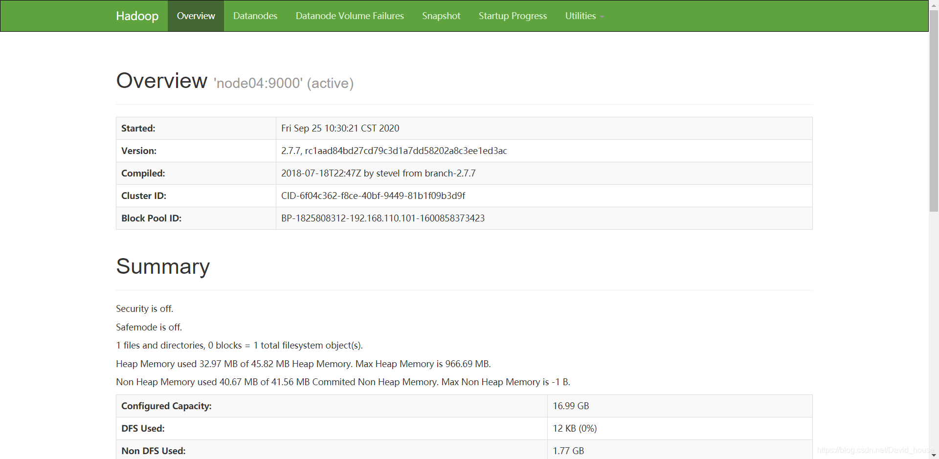Click the 'Non DFS Used:' label

(x=154, y=451)
